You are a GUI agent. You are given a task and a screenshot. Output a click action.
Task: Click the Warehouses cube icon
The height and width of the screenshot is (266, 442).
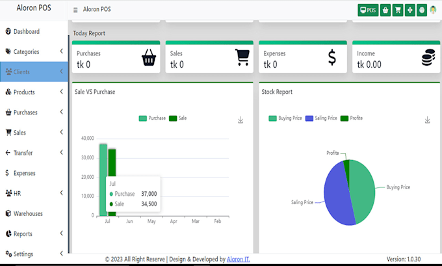(x=8, y=213)
